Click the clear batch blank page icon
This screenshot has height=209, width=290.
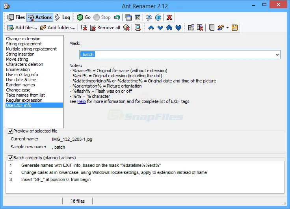(212, 28)
